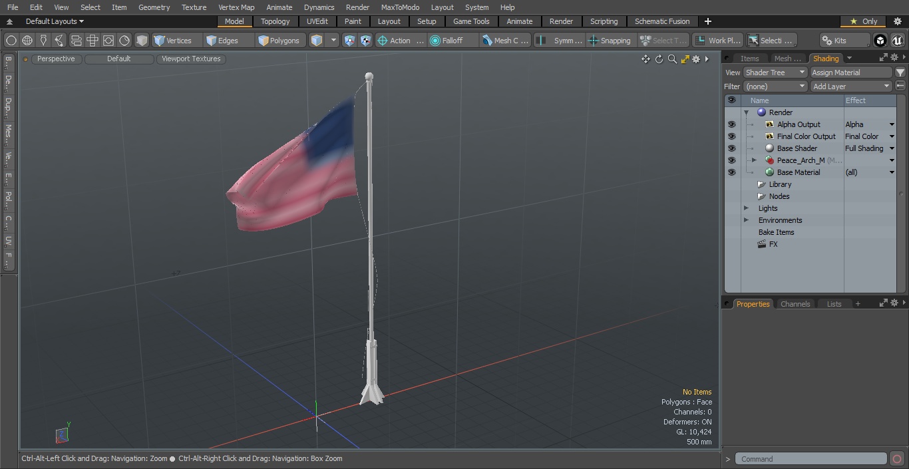Collapse the Render tree item

747,112
